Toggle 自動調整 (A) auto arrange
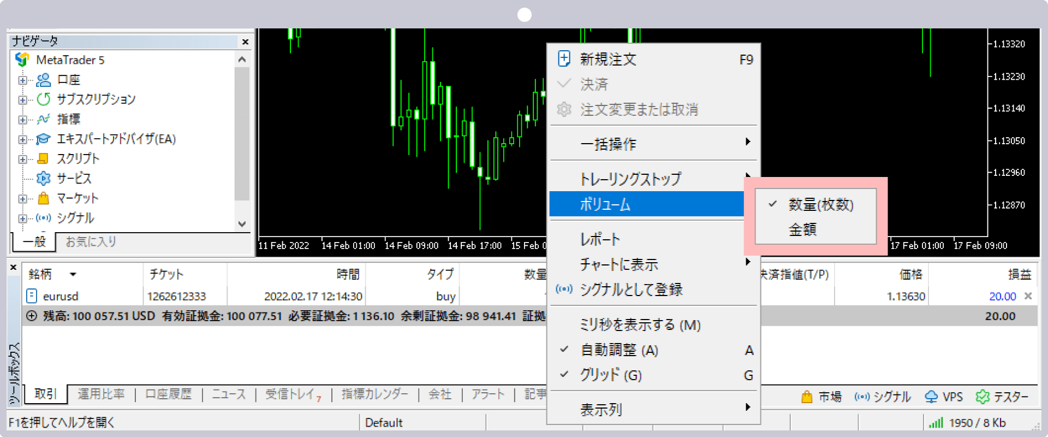The image size is (1048, 437). tap(653, 350)
